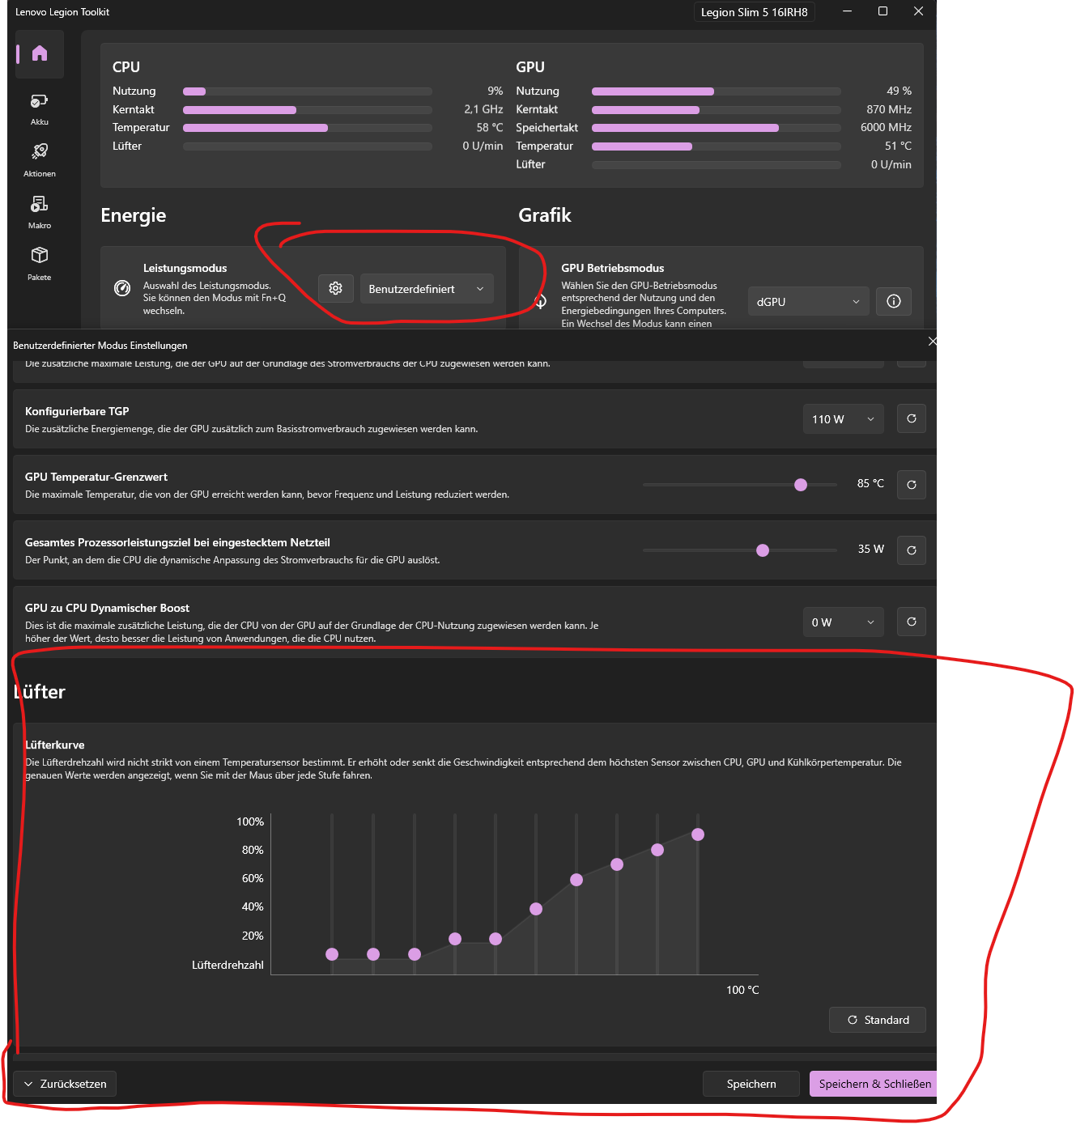Open GPU Betriebsmodus dGPU dropdown

coord(808,301)
